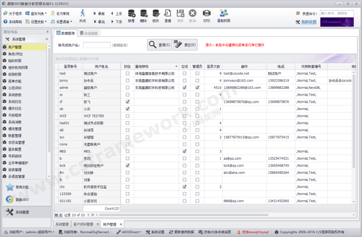Click the 查看 (view) document icon
The height and width of the screenshot is (237, 362).
[x=168, y=14]
